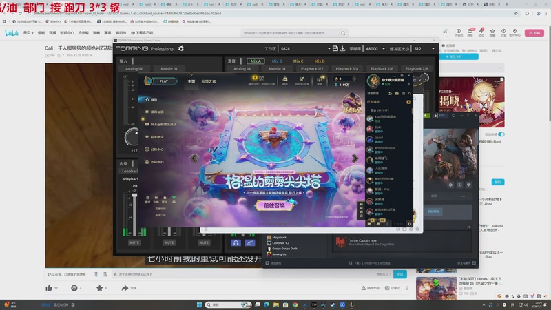
Task: Favorite the video with star icon
Action: coord(99,288)
